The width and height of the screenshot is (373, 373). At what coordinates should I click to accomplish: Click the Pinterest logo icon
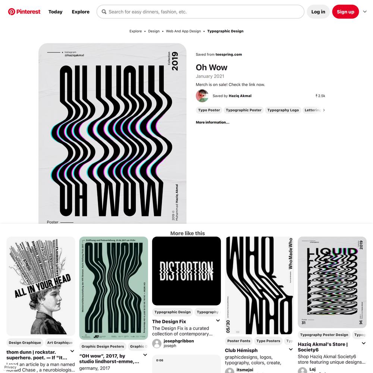pyautogui.click(x=12, y=12)
